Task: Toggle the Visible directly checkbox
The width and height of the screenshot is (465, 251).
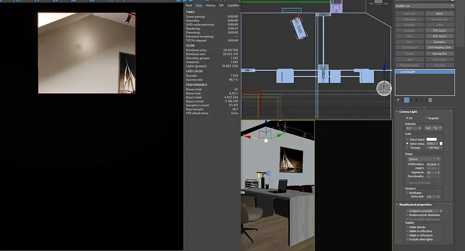Action: (x=407, y=227)
